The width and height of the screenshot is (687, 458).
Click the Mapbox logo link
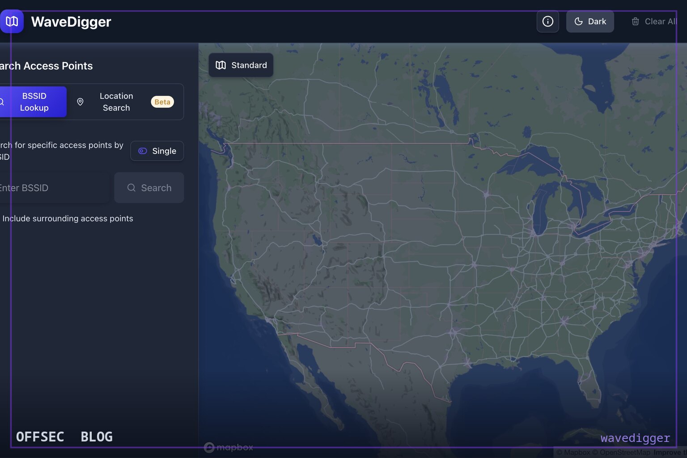(x=229, y=447)
